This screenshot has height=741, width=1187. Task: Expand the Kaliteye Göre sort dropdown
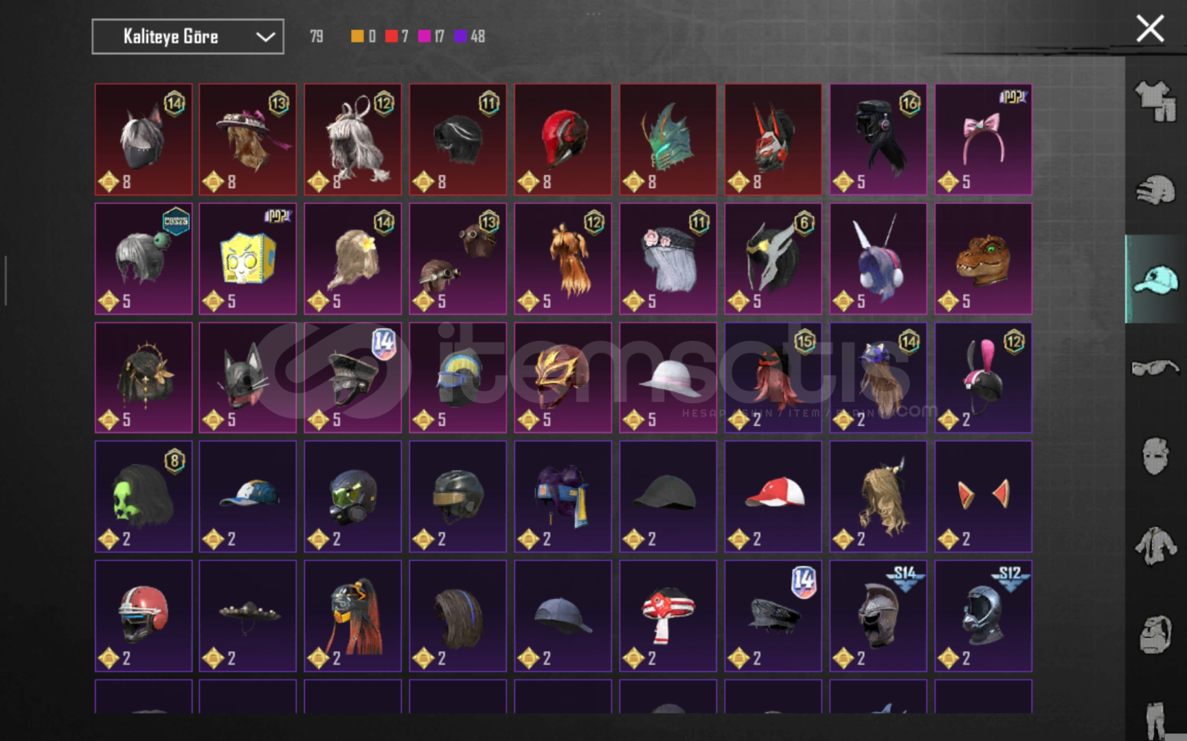[x=188, y=36]
